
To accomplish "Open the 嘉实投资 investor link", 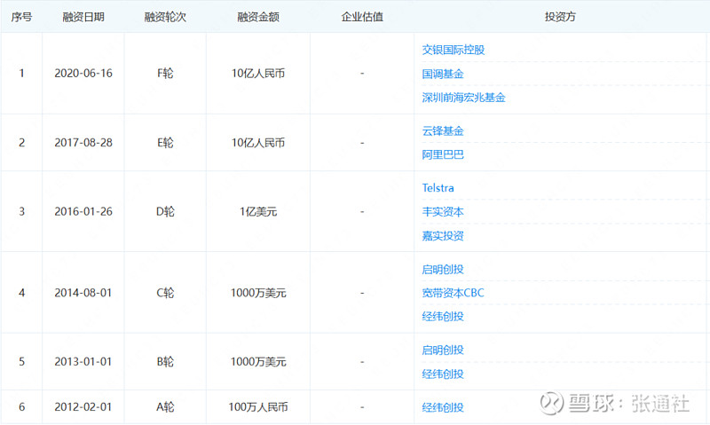I will 443,236.
